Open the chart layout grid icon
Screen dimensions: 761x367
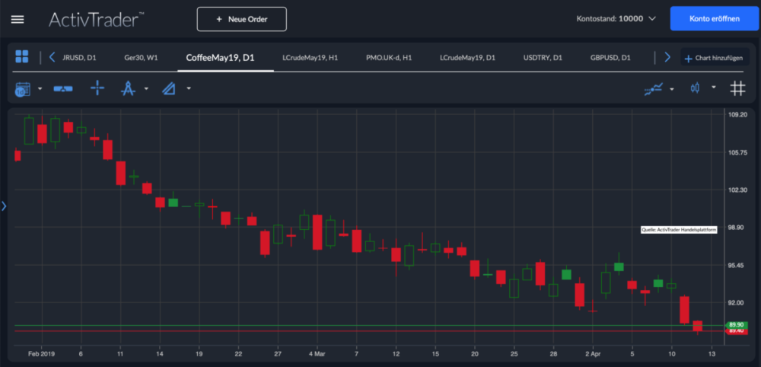[x=22, y=56]
